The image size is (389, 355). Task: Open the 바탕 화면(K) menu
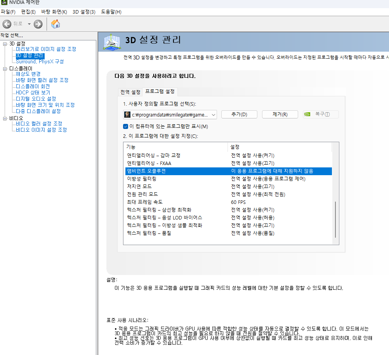[x=54, y=12]
